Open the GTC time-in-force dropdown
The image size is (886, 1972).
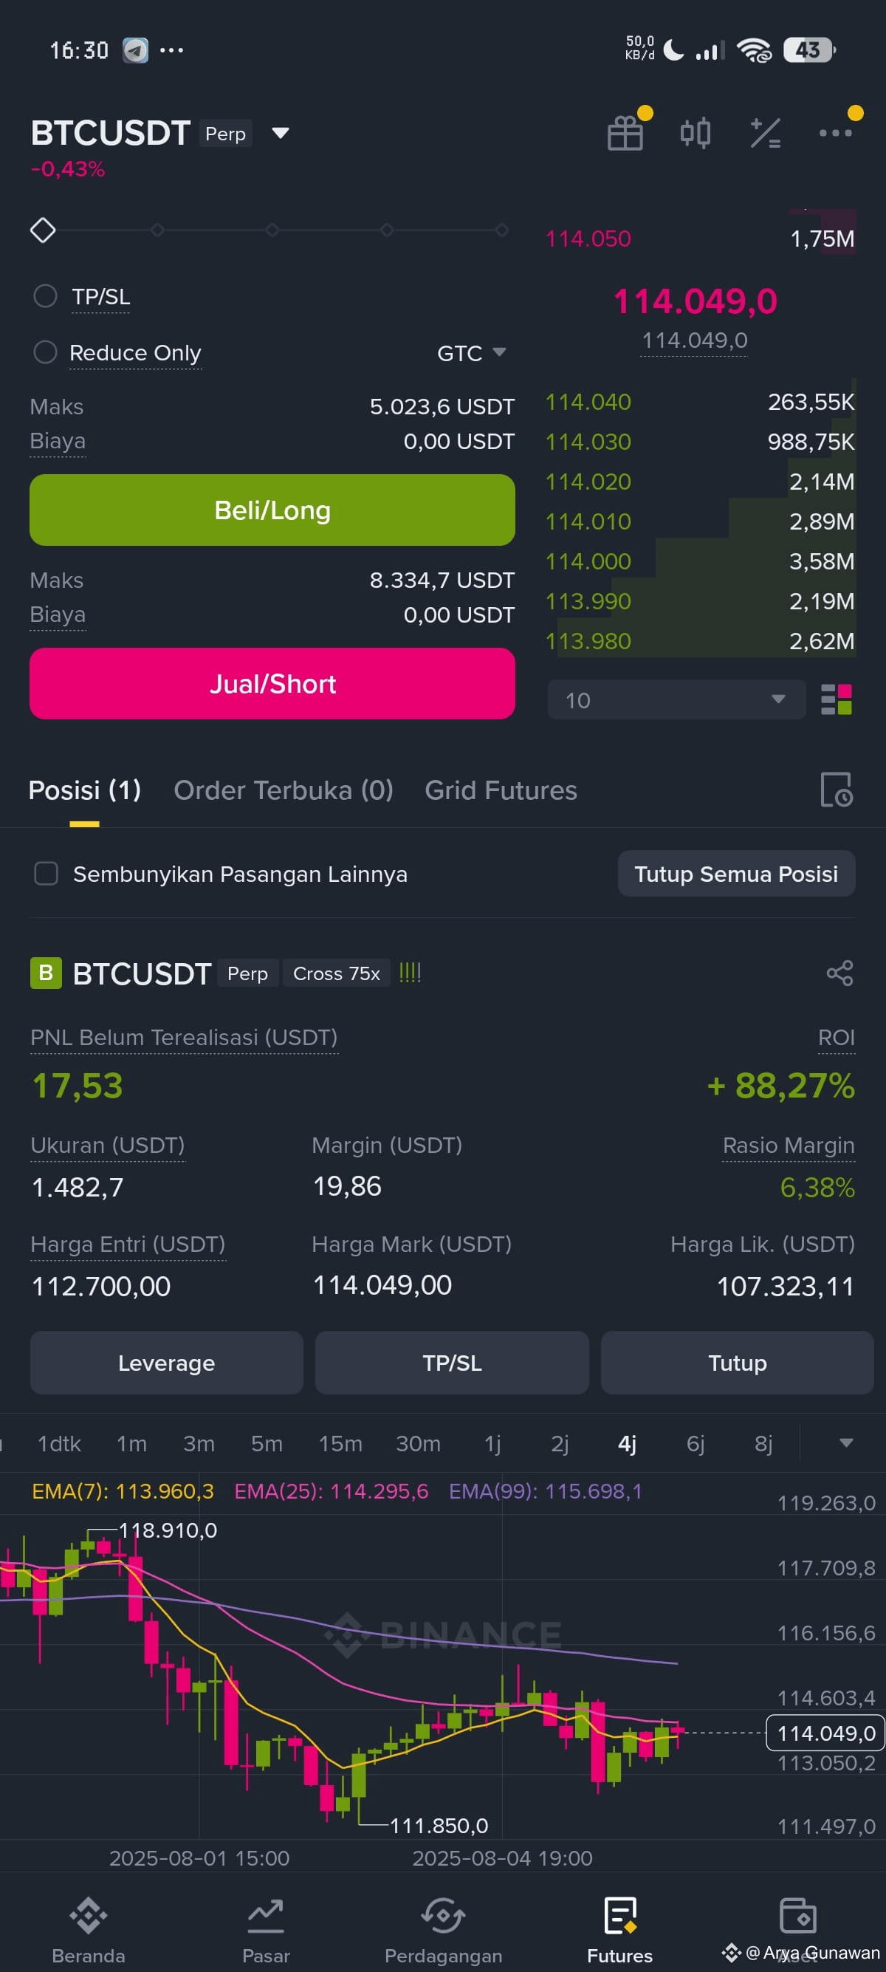(x=471, y=353)
